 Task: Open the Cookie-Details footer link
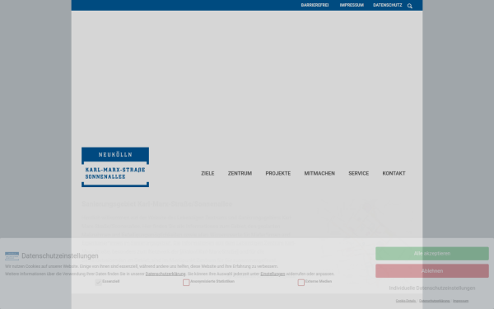tap(406, 301)
